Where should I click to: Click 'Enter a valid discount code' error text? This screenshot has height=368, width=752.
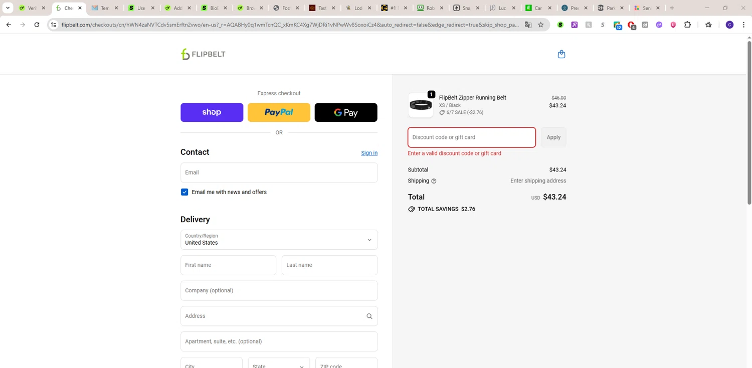tap(455, 153)
